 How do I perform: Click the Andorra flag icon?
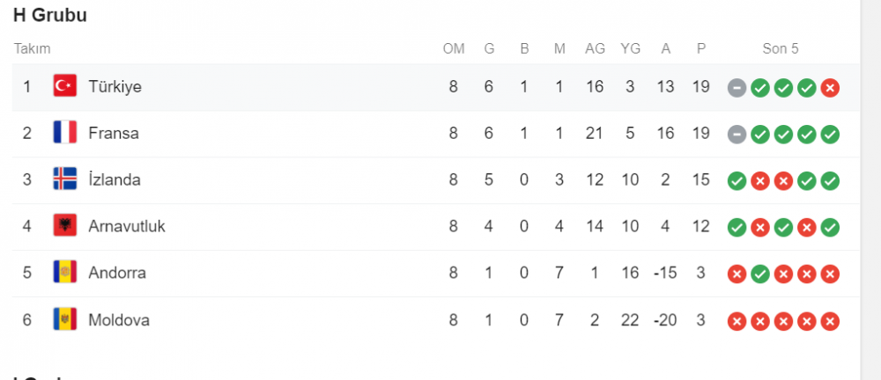click(x=64, y=272)
